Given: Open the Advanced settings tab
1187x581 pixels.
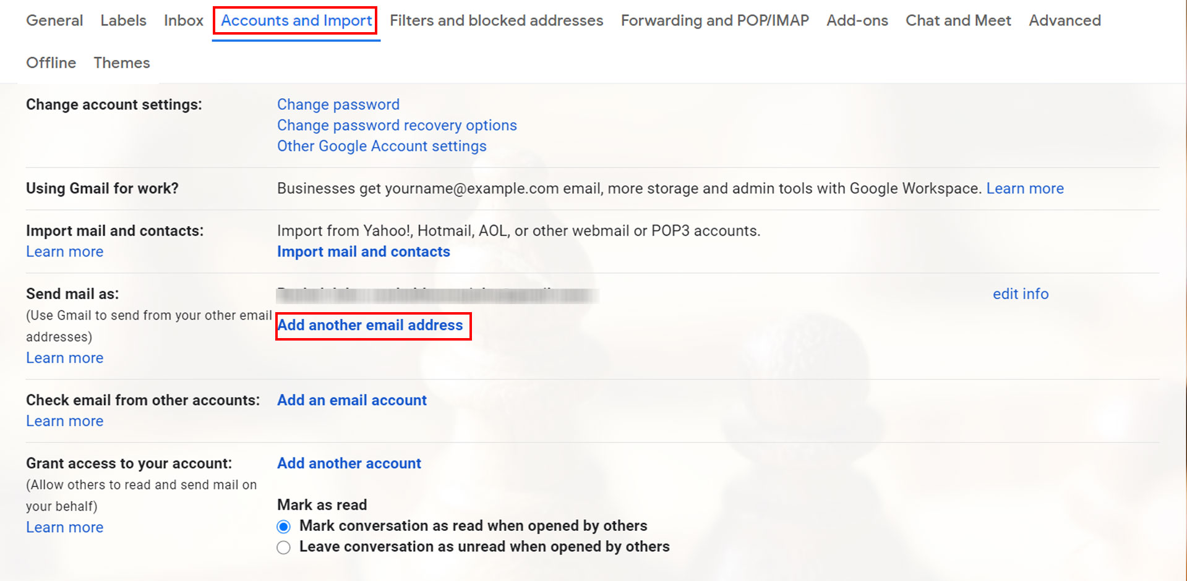Looking at the screenshot, I should (x=1065, y=20).
